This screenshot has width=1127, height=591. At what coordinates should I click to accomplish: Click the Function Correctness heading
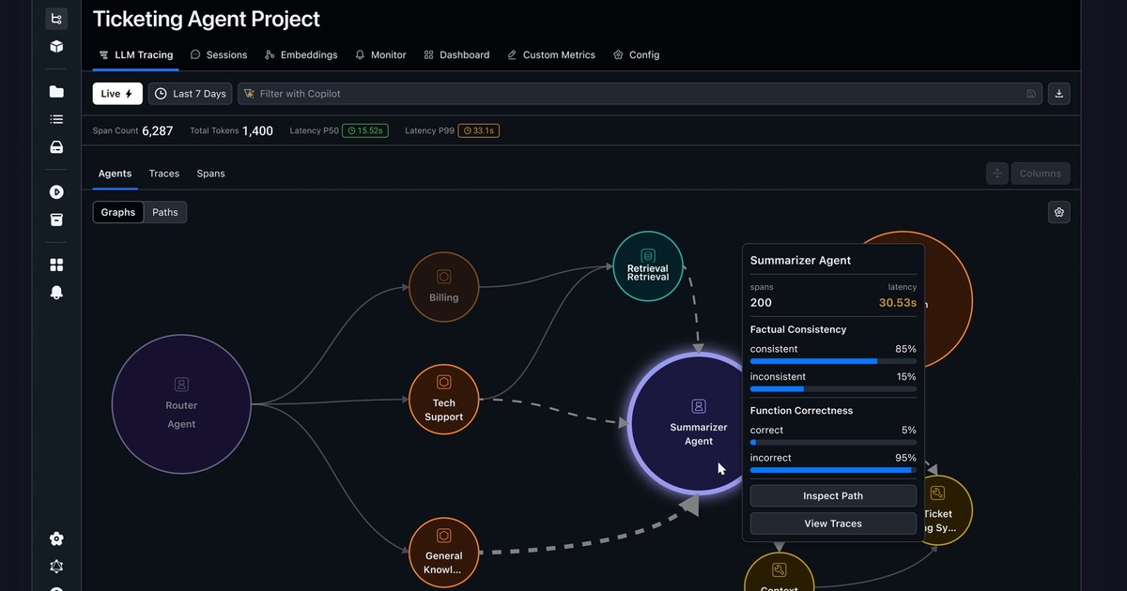click(801, 411)
